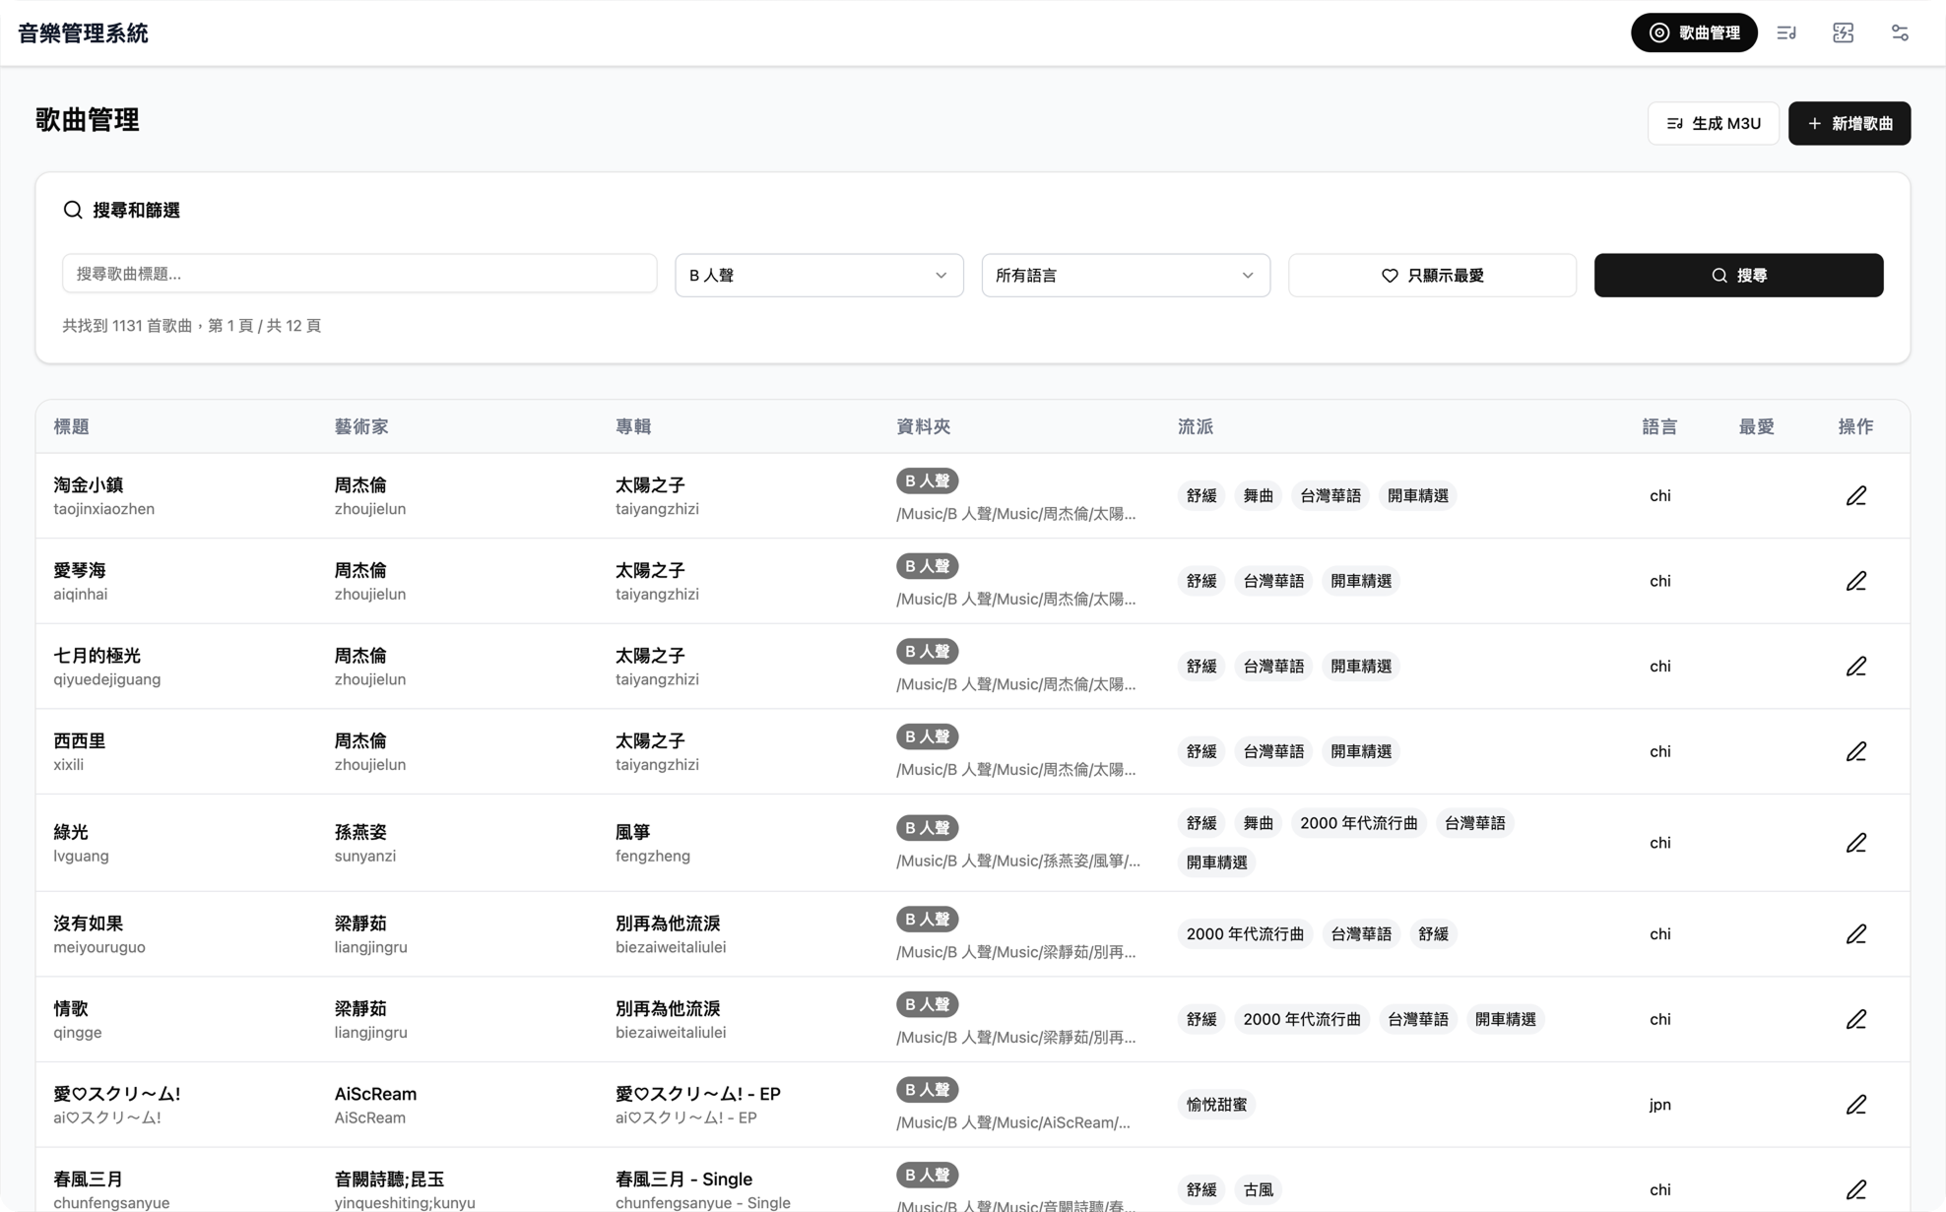This screenshot has width=1946, height=1212.
Task: Edit the song 春風三月 with pencil icon
Action: [1855, 1189]
